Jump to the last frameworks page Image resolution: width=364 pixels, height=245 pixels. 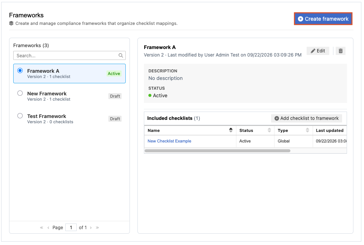[x=97, y=228]
